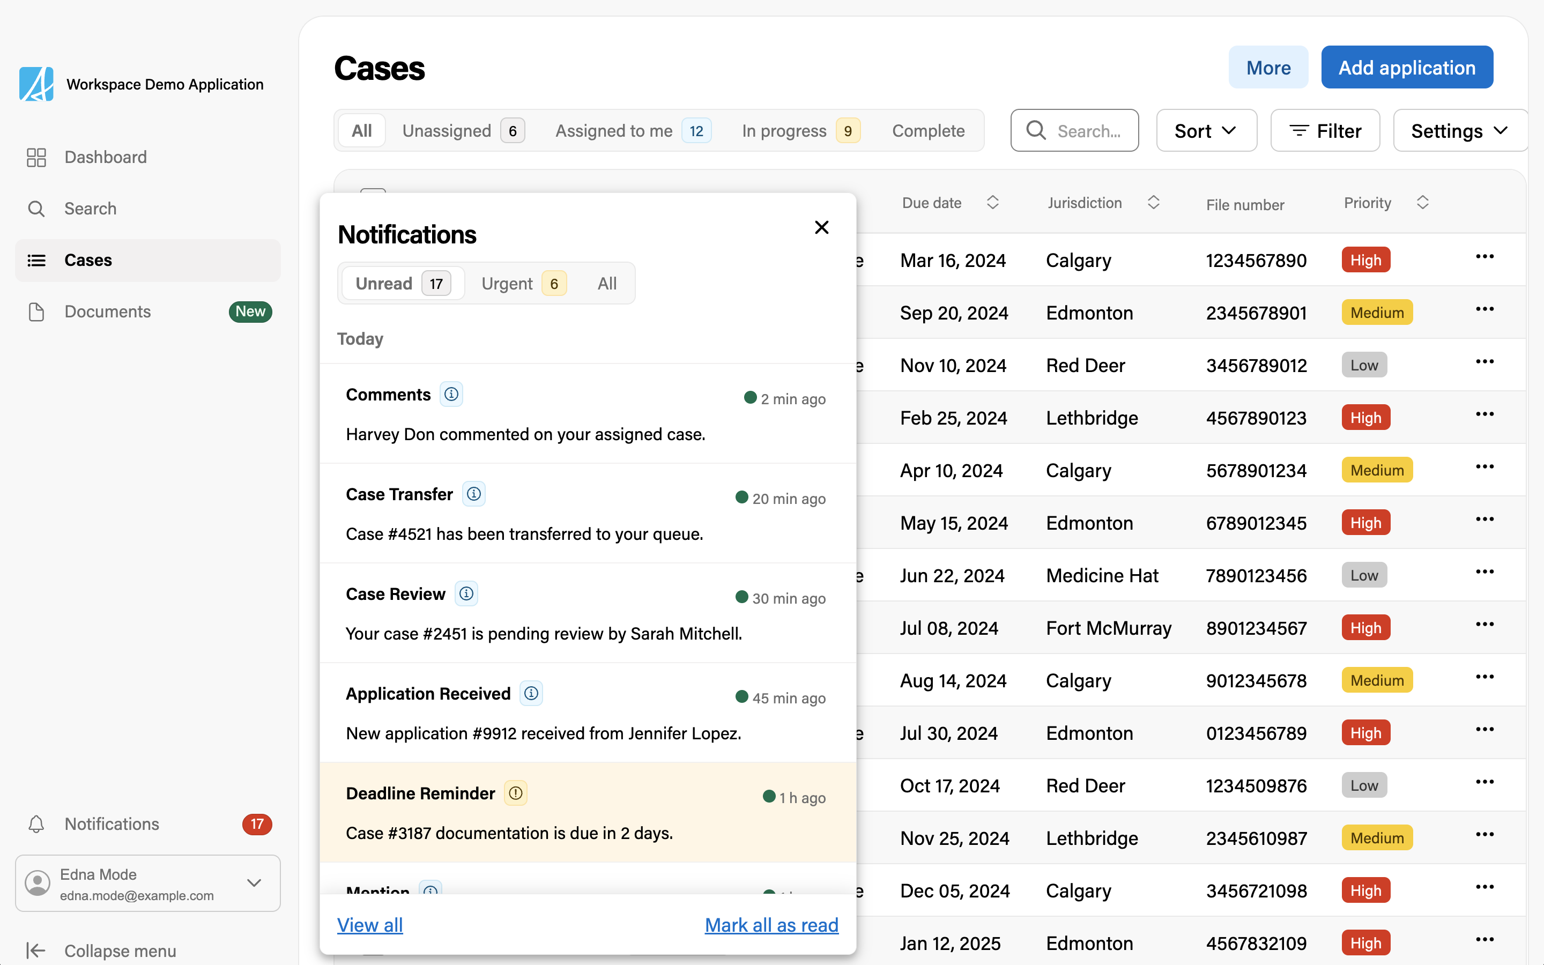Open the Sort dropdown
This screenshot has width=1544, height=965.
[1206, 131]
